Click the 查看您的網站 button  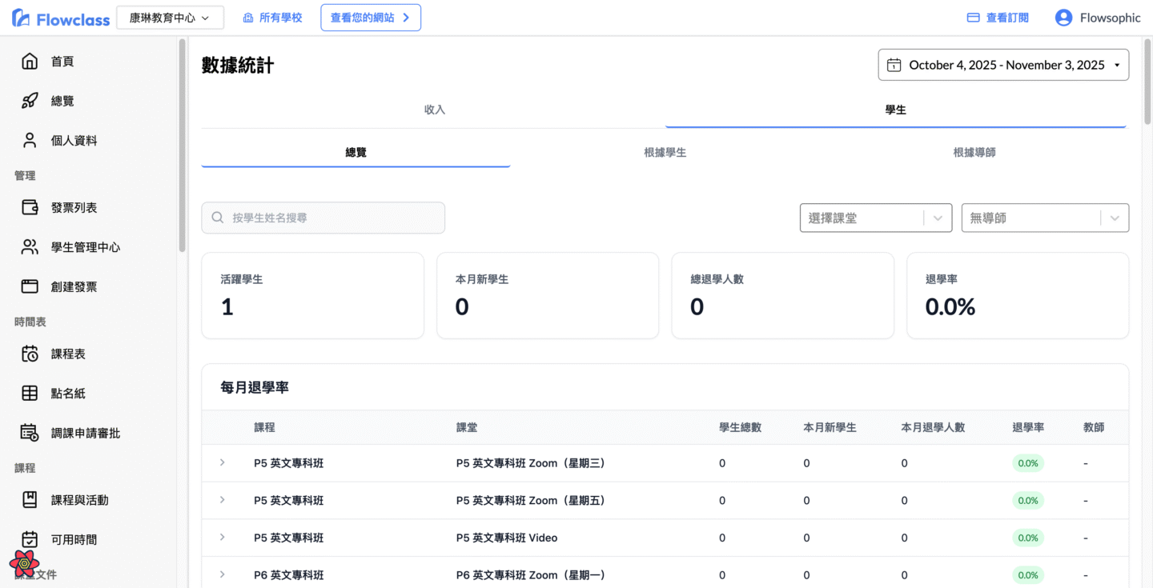coord(371,18)
